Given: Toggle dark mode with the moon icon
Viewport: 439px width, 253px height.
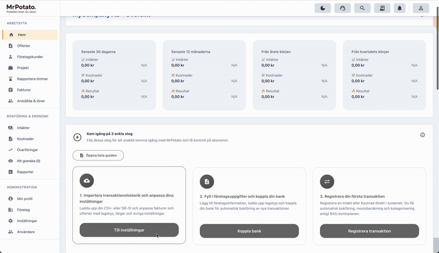Looking at the screenshot, I should 323,8.
